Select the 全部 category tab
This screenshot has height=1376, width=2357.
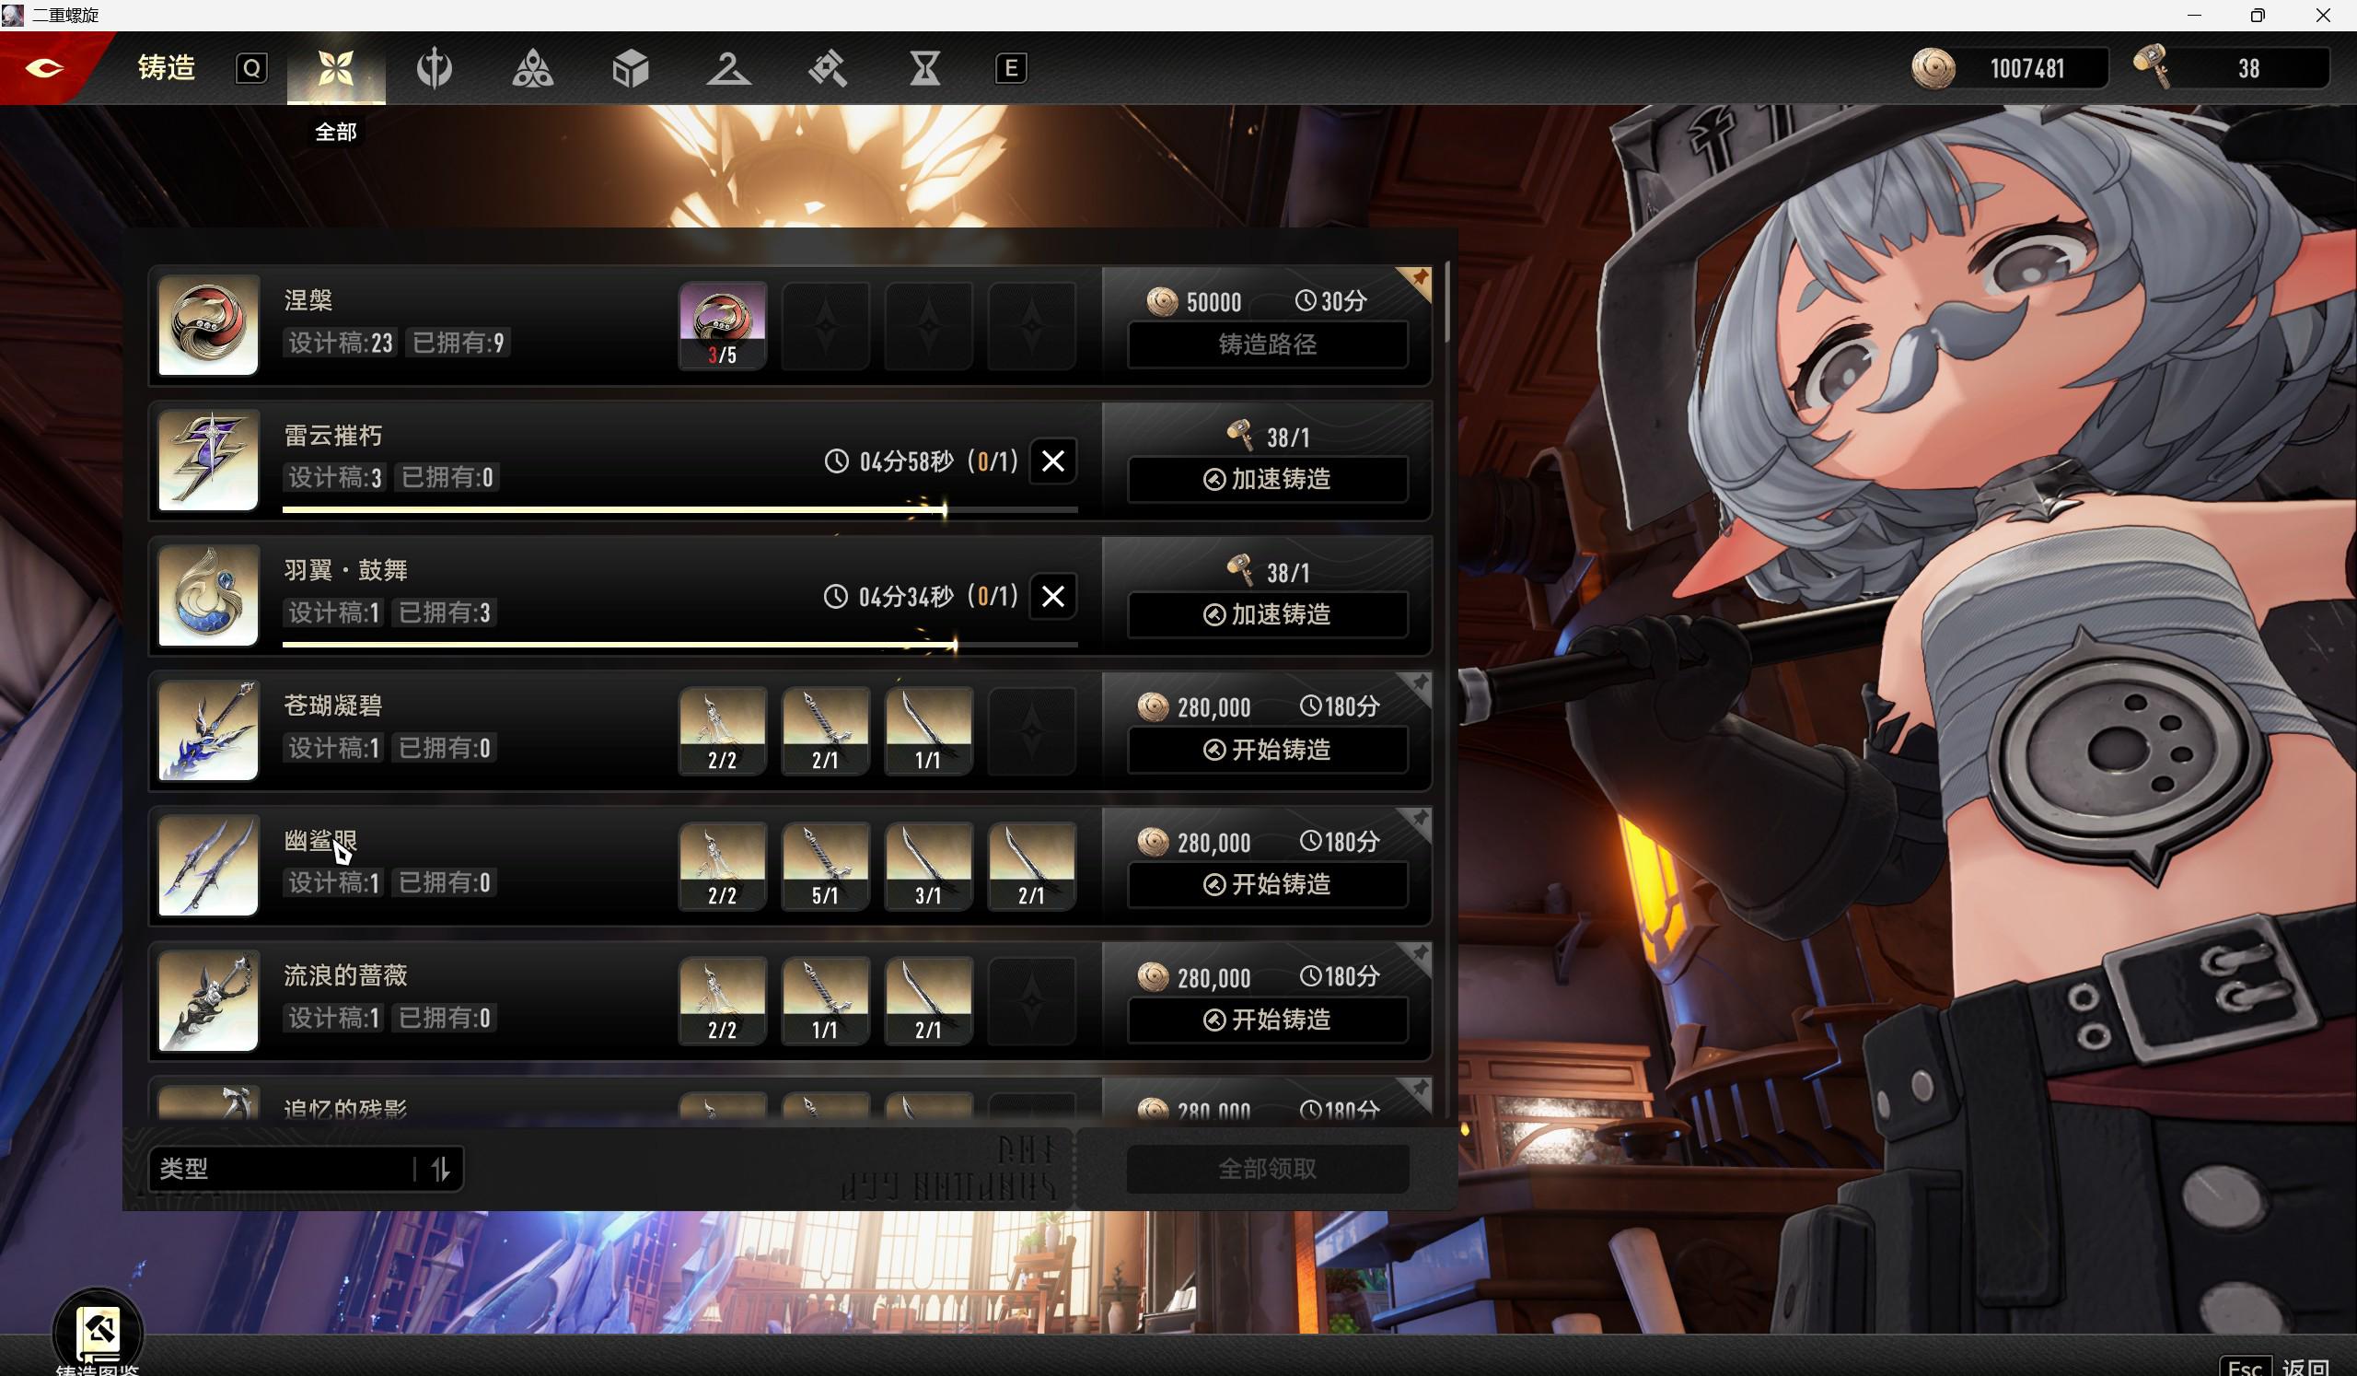click(x=336, y=68)
